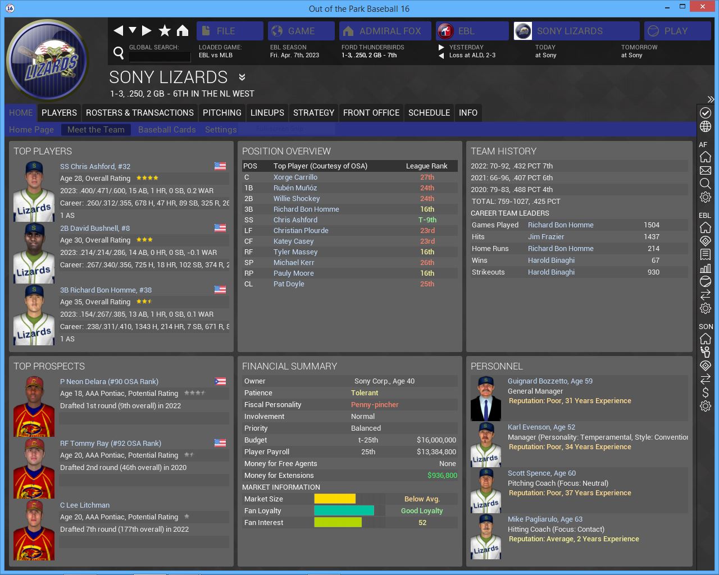Click the US flag beside Chris Ashford
719x575 pixels.
pos(220,166)
